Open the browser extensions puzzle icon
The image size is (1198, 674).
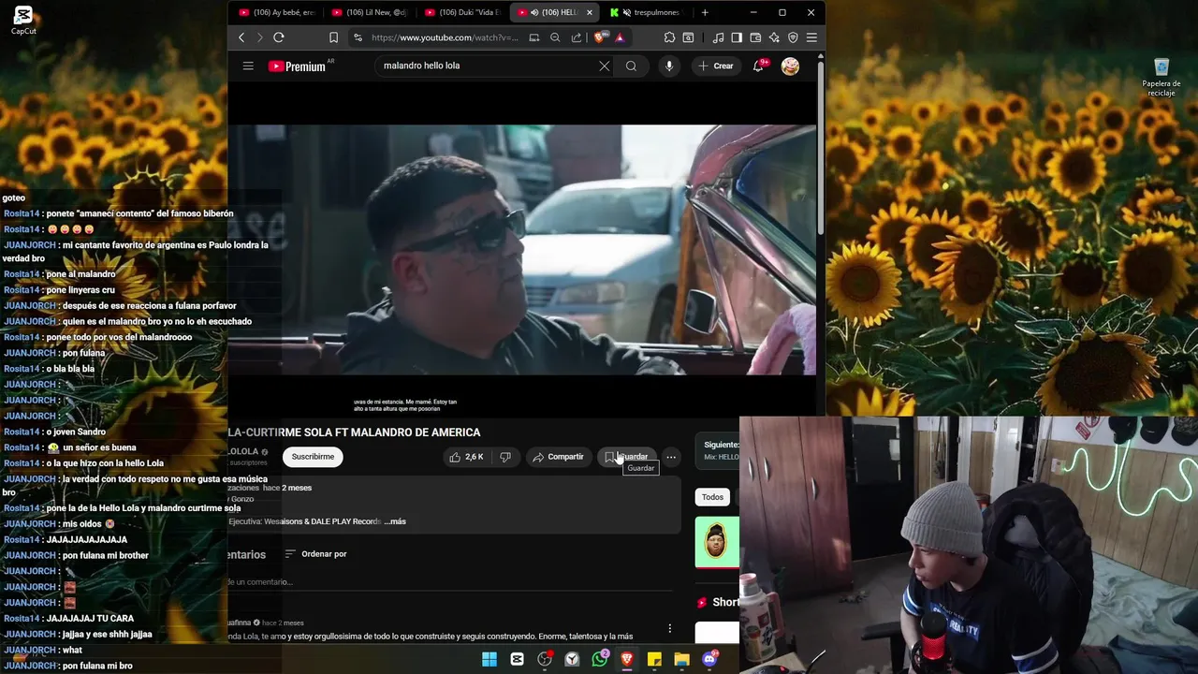coord(669,37)
